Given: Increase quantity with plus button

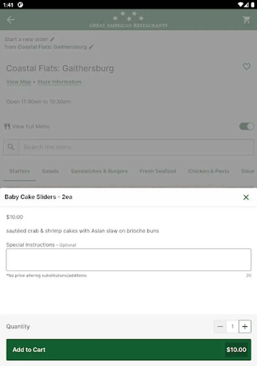Looking at the screenshot, I should (x=245, y=327).
